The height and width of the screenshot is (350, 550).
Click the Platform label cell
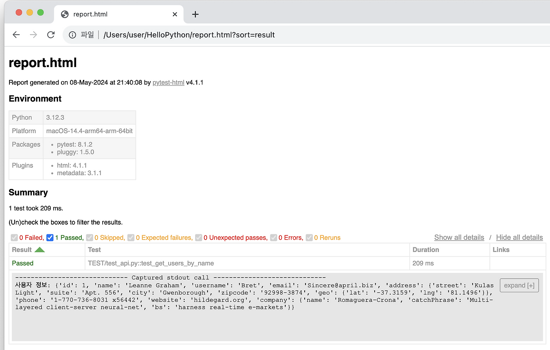[x=26, y=131]
